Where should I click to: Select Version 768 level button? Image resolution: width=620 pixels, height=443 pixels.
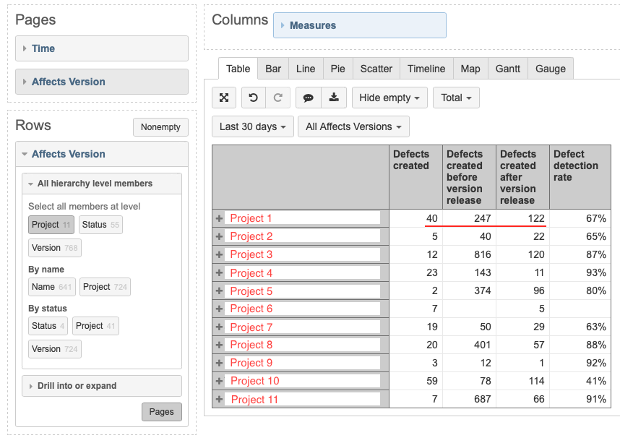point(55,248)
